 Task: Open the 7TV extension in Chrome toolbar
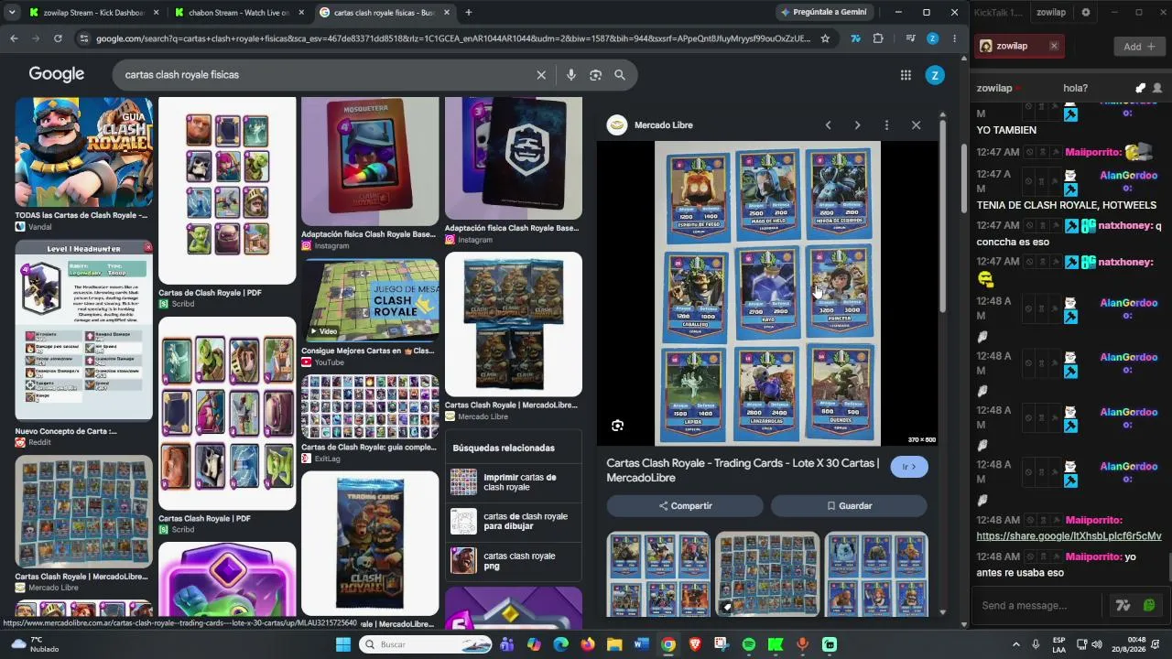click(x=855, y=38)
